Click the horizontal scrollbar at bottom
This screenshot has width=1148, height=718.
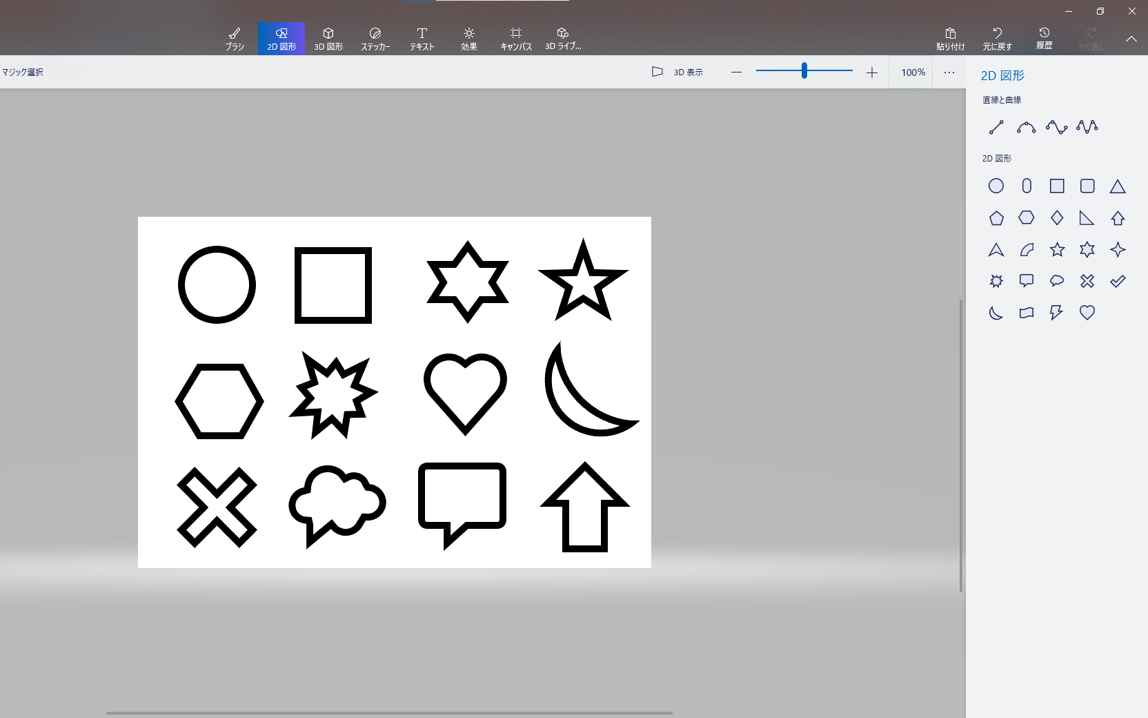389,713
